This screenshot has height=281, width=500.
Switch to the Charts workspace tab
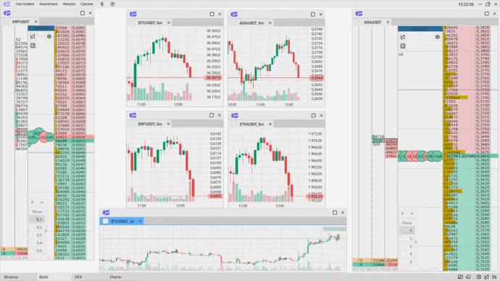pyautogui.click(x=115, y=277)
